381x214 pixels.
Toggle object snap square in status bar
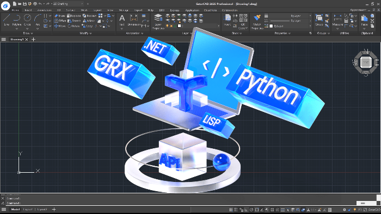pos(256,210)
